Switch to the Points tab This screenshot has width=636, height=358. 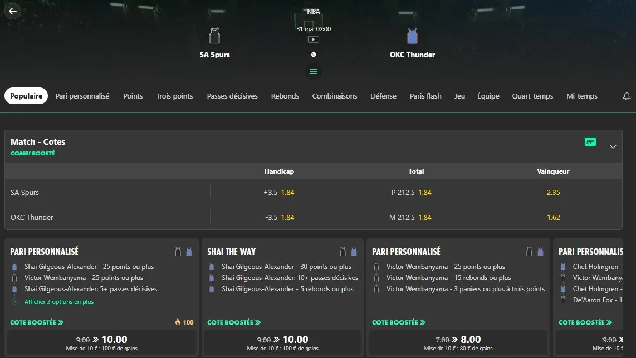[x=133, y=96]
